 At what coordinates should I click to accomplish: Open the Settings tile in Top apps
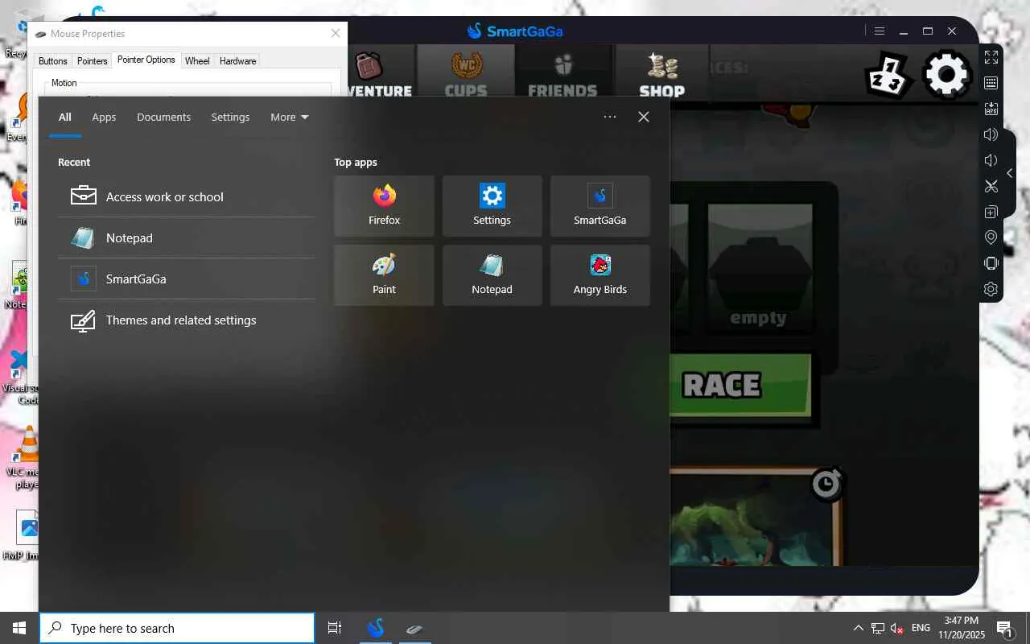pos(492,206)
